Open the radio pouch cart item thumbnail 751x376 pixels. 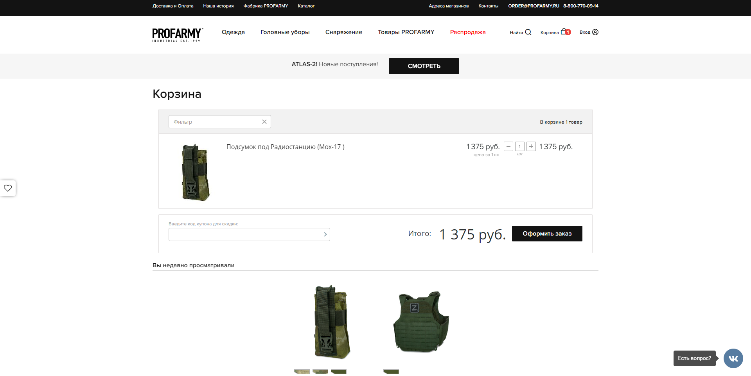point(196,173)
